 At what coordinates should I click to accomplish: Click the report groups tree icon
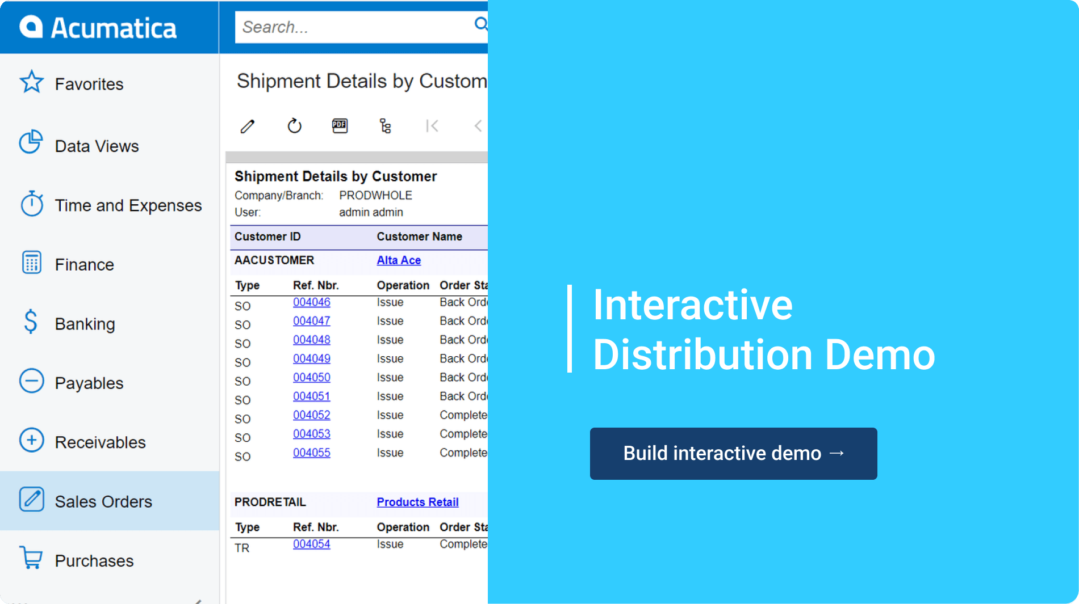coord(386,126)
